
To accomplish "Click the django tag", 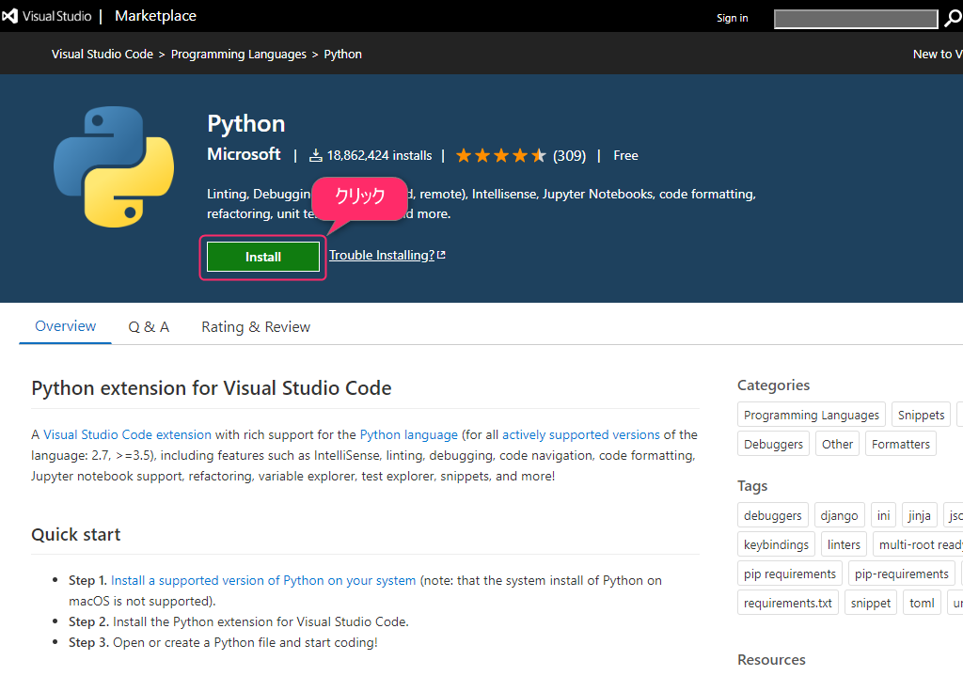I will pos(840,516).
